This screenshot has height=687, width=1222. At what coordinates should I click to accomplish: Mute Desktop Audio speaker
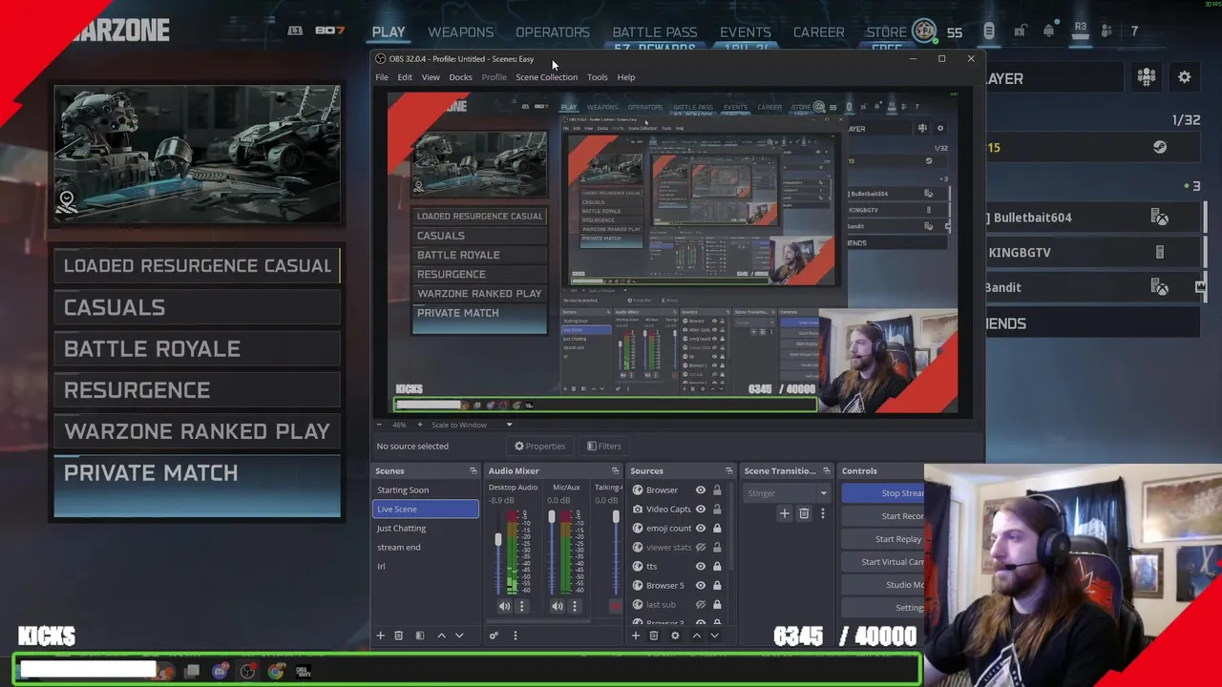pyautogui.click(x=504, y=606)
